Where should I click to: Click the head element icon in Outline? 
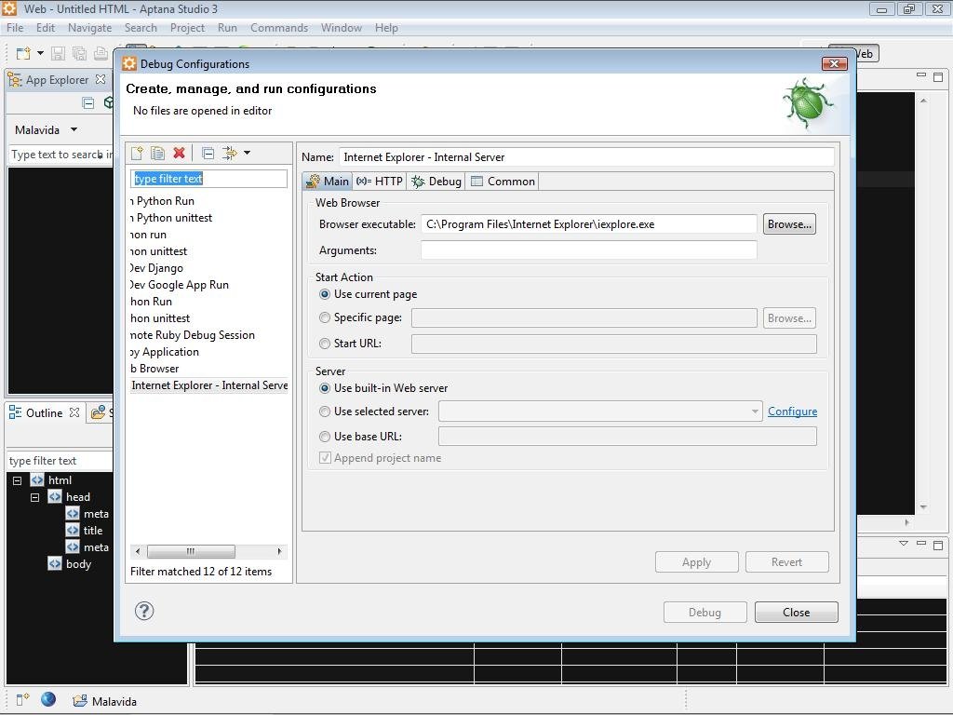(x=55, y=497)
